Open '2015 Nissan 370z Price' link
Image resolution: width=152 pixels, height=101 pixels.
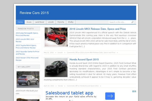click(27, 59)
